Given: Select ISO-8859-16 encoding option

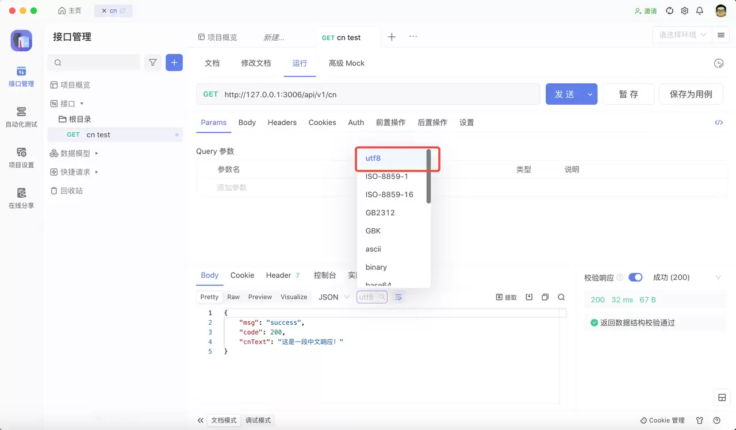Looking at the screenshot, I should tap(394, 194).
